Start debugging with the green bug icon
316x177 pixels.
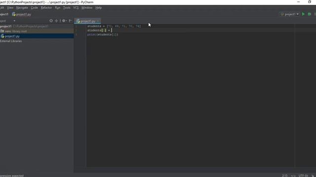tap(310, 14)
